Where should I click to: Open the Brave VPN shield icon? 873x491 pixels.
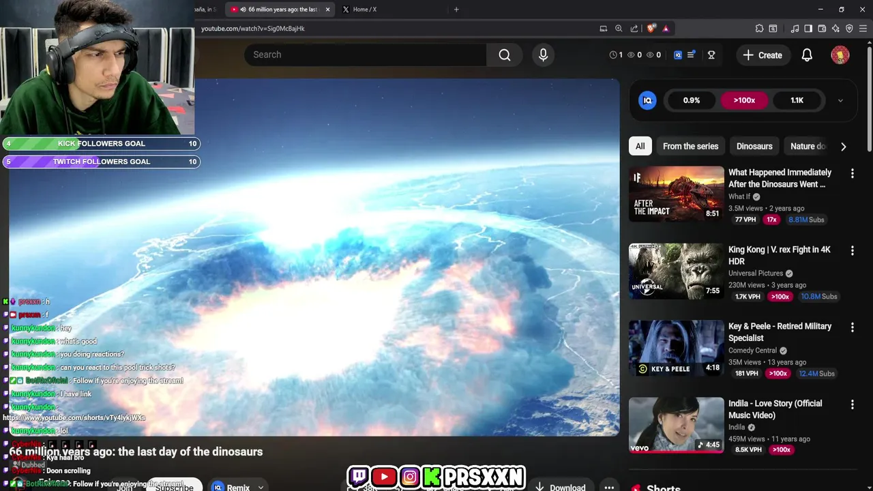(849, 29)
